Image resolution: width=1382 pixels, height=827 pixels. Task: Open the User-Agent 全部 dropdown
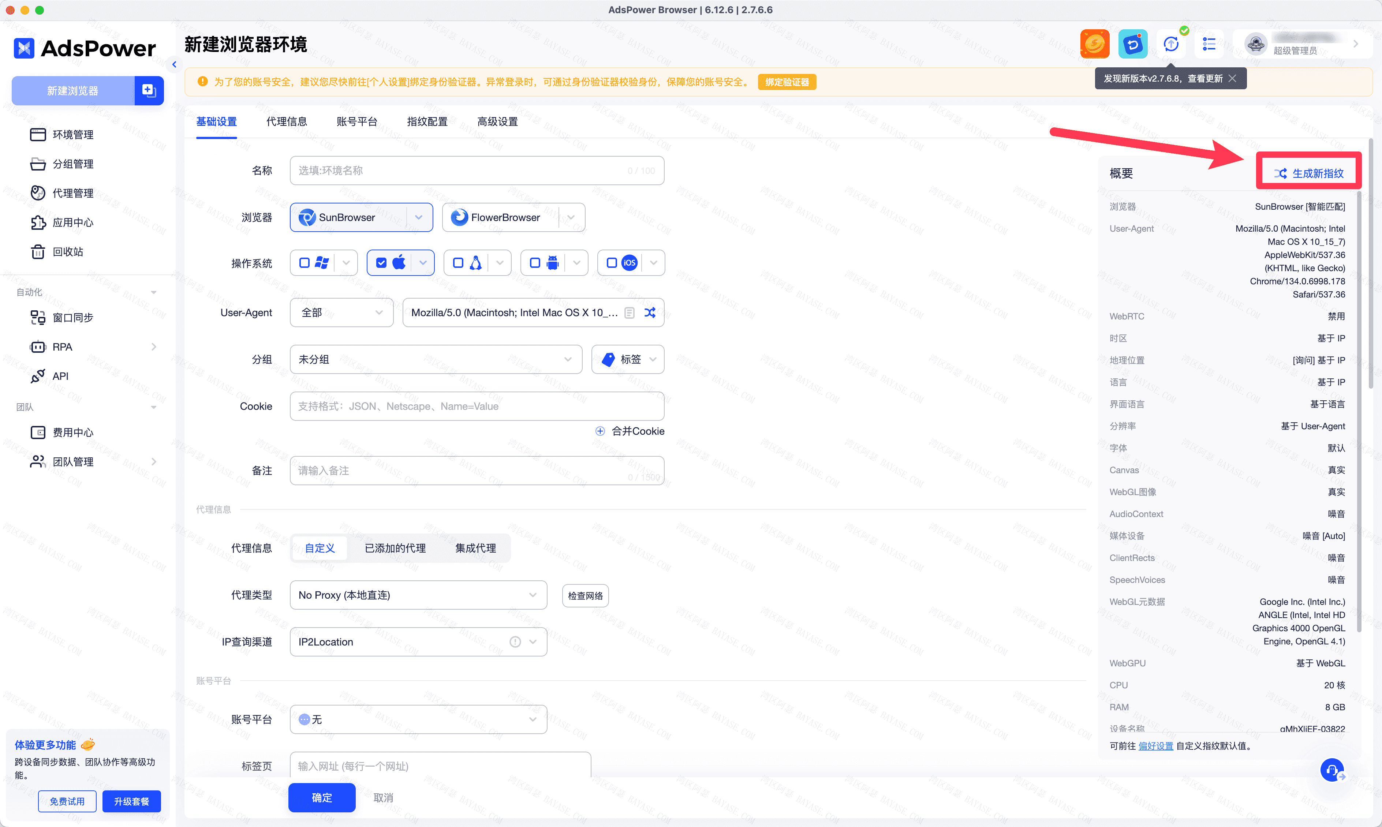341,313
